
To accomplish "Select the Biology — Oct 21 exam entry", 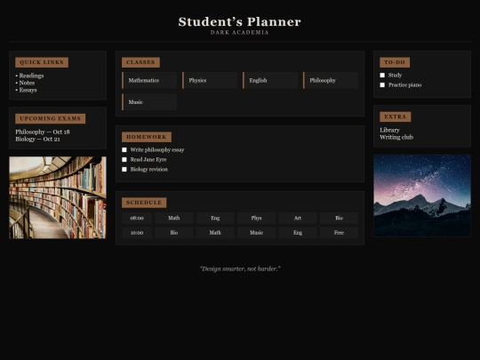I will tap(37, 139).
